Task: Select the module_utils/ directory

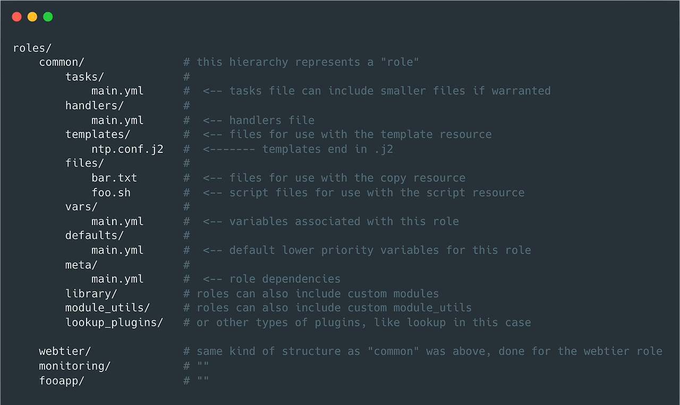Action: [x=108, y=308]
